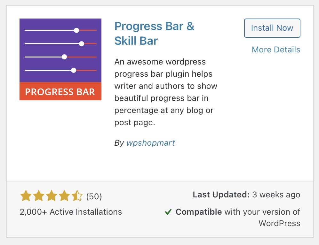The image size is (319, 245).
Task: Open the Progress Bar & Skill Bar title
Action: tap(154, 33)
